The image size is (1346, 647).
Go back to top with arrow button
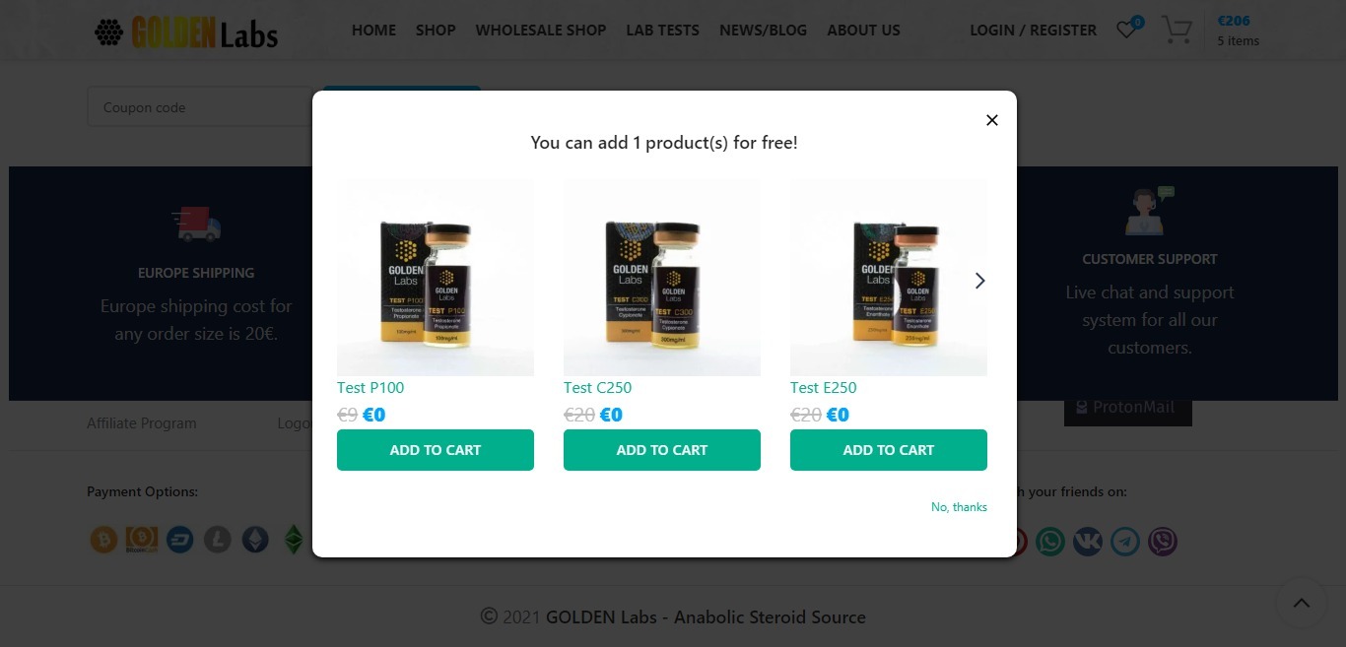tap(1302, 603)
